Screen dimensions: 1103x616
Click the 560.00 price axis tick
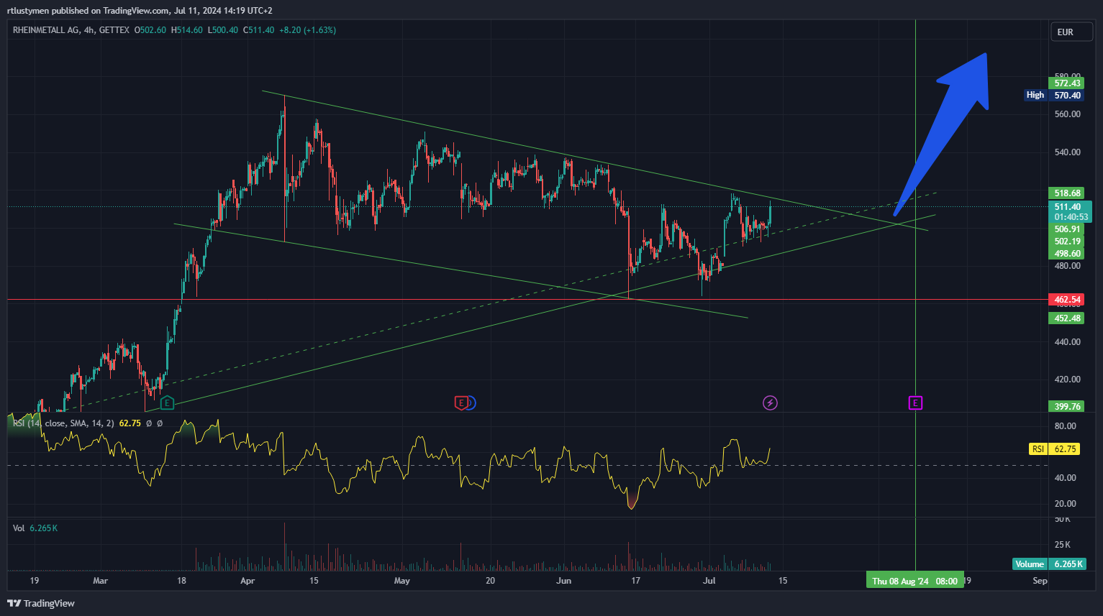1067,114
